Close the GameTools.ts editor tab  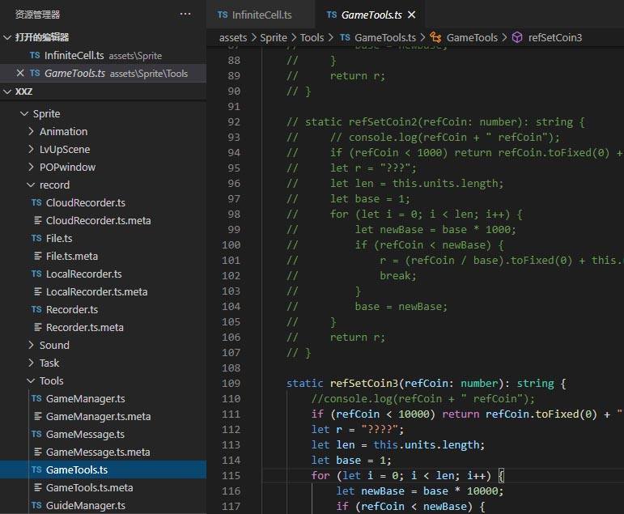click(411, 15)
